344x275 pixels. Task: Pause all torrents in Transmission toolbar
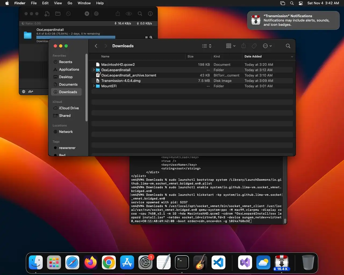click(x=87, y=14)
